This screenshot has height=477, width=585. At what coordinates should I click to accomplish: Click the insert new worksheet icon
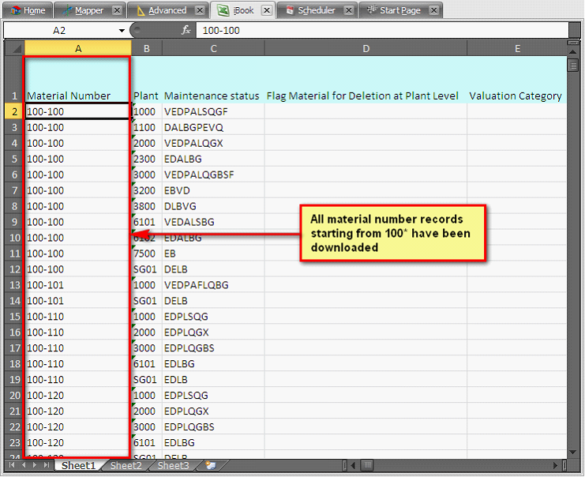coord(209,466)
